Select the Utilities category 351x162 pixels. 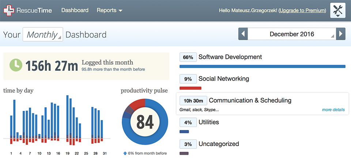[x=209, y=122]
